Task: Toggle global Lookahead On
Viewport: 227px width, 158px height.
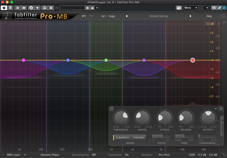Action: tap(127, 155)
